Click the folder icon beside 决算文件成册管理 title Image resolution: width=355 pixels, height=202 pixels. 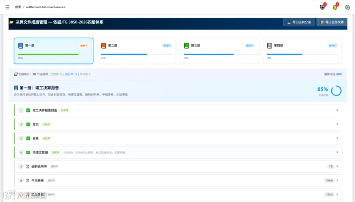[11, 22]
